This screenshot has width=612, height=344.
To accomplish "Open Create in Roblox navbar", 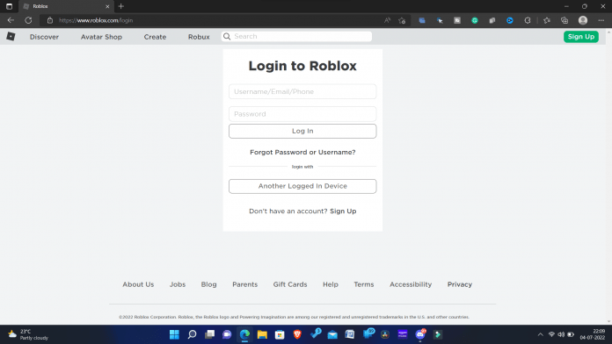I will pyautogui.click(x=155, y=37).
